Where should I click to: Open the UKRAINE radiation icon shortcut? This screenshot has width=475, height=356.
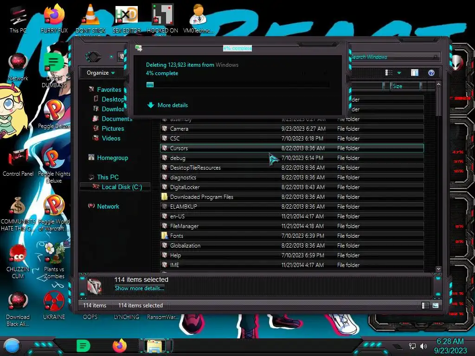(54, 306)
